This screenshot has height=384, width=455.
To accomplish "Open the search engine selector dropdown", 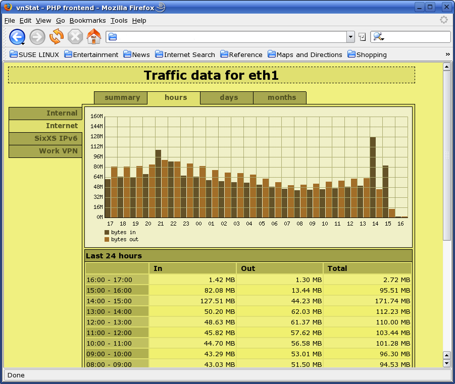I will point(379,37).
